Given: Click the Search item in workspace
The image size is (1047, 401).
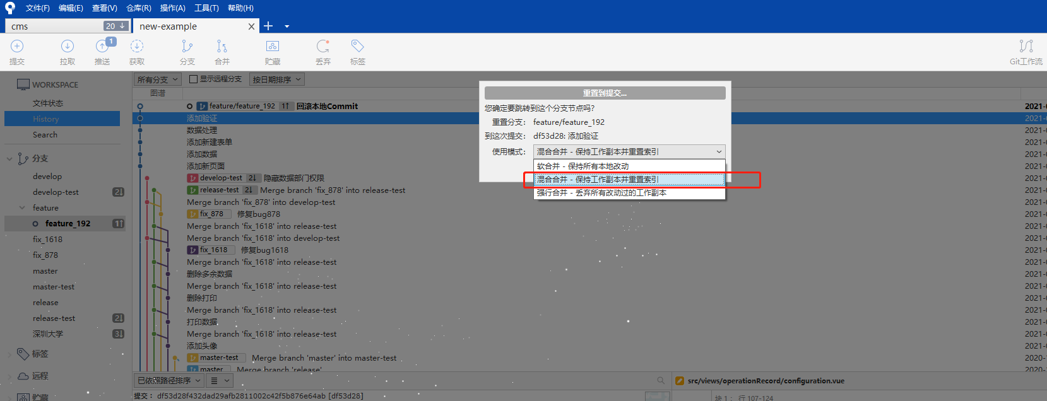Looking at the screenshot, I should tap(45, 135).
